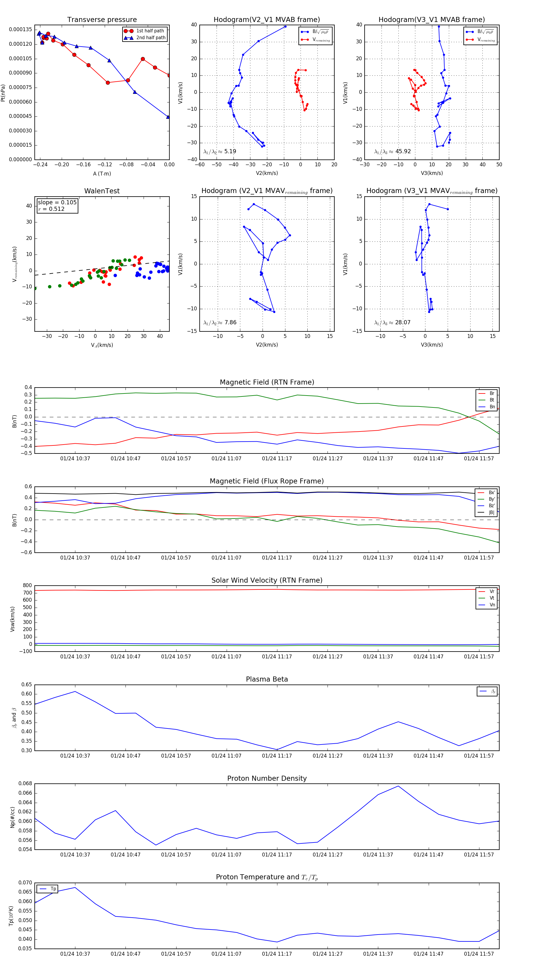Click 'Hodogram (V2_V1 MVAV remaining frame)' title
This screenshot has width=534, height=980.
267,191
